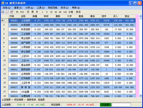Sort by the 最高 column header

pyautogui.click(x=84, y=16)
